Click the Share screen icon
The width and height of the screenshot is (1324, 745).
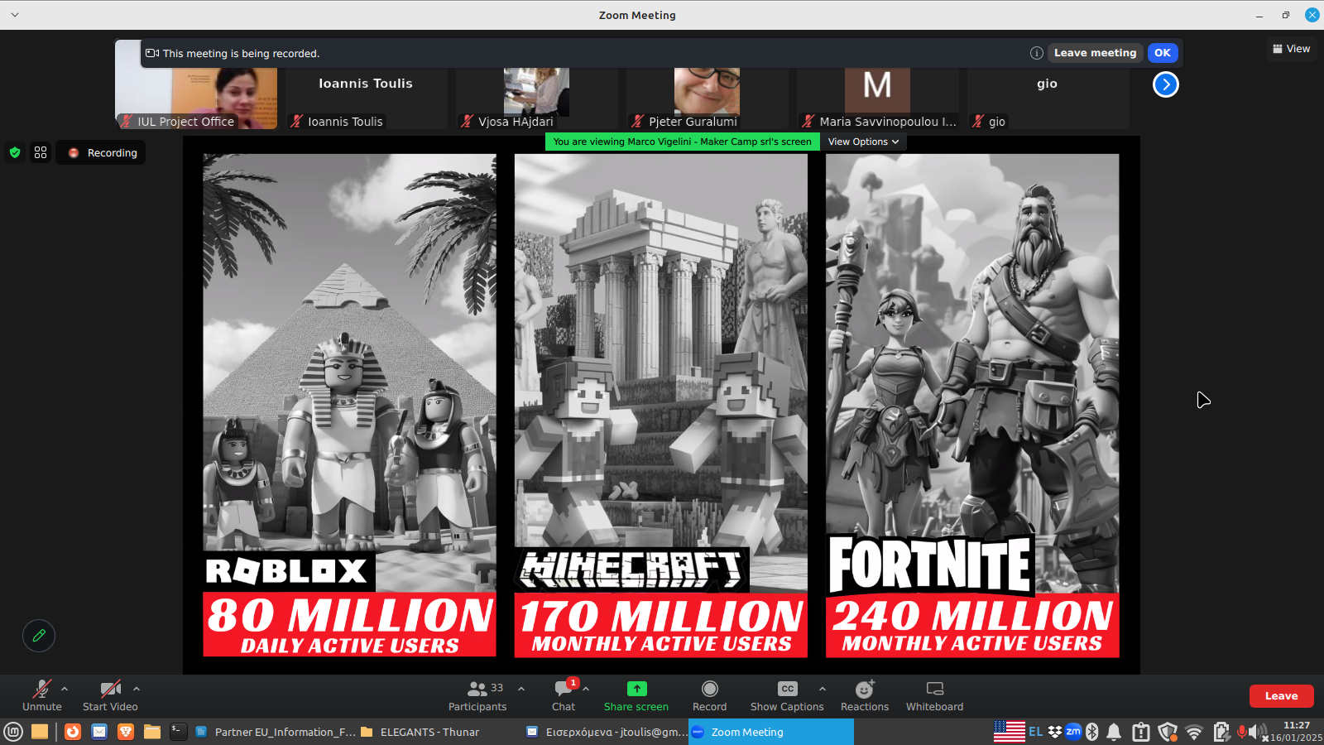pyautogui.click(x=636, y=689)
